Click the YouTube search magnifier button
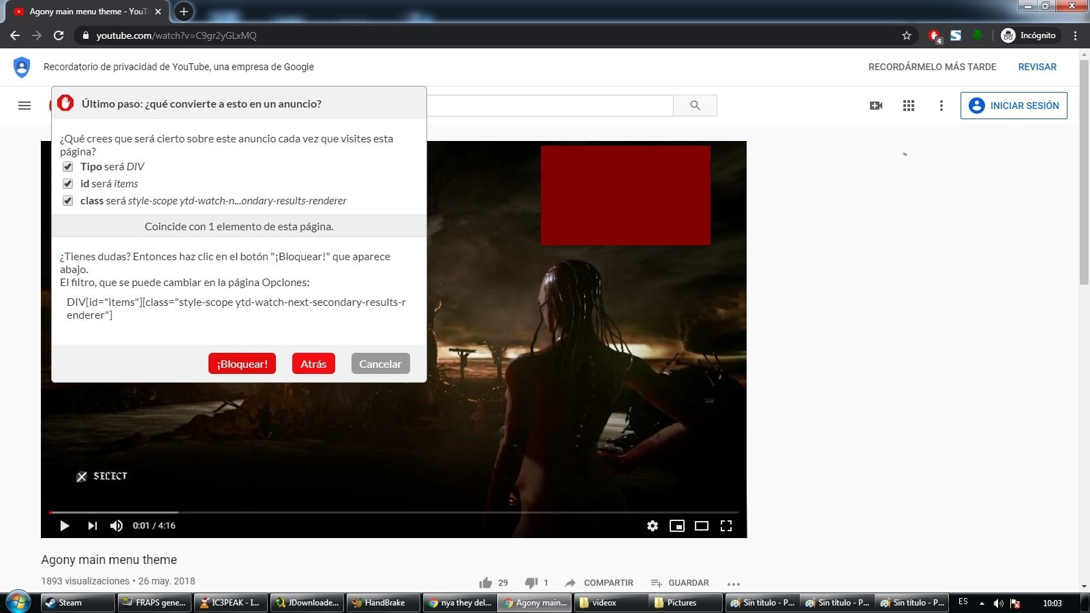The image size is (1090, 613). [x=695, y=106]
